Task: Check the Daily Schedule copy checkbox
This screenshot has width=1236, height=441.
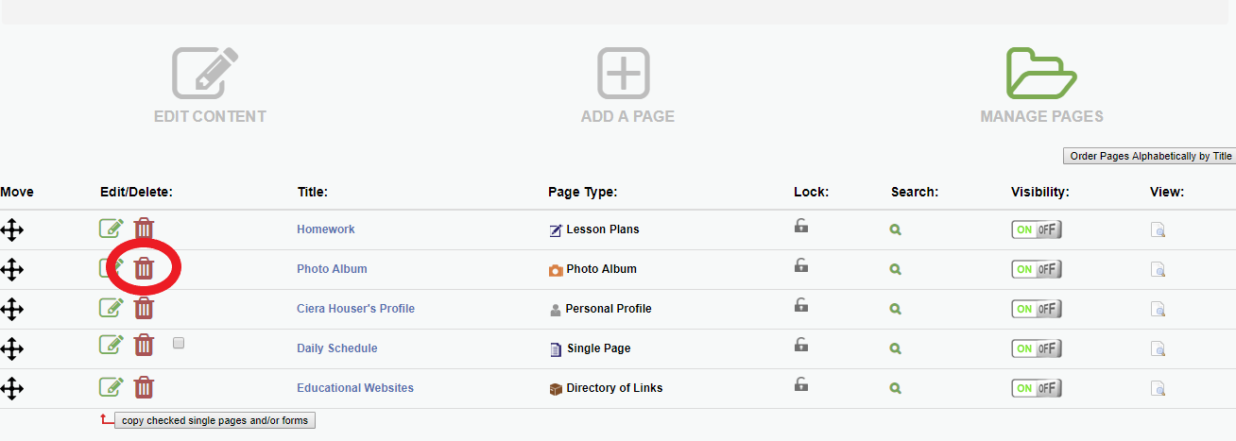Action: click(x=179, y=344)
